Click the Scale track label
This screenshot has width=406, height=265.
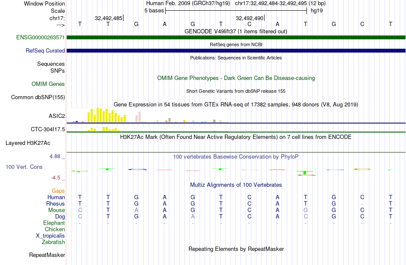58,11
